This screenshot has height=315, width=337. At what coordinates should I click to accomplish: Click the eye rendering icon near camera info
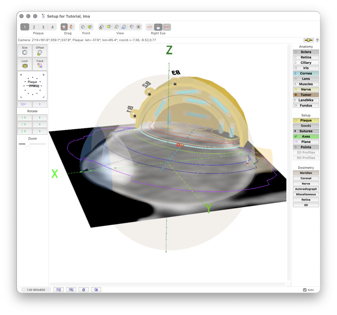309,40
